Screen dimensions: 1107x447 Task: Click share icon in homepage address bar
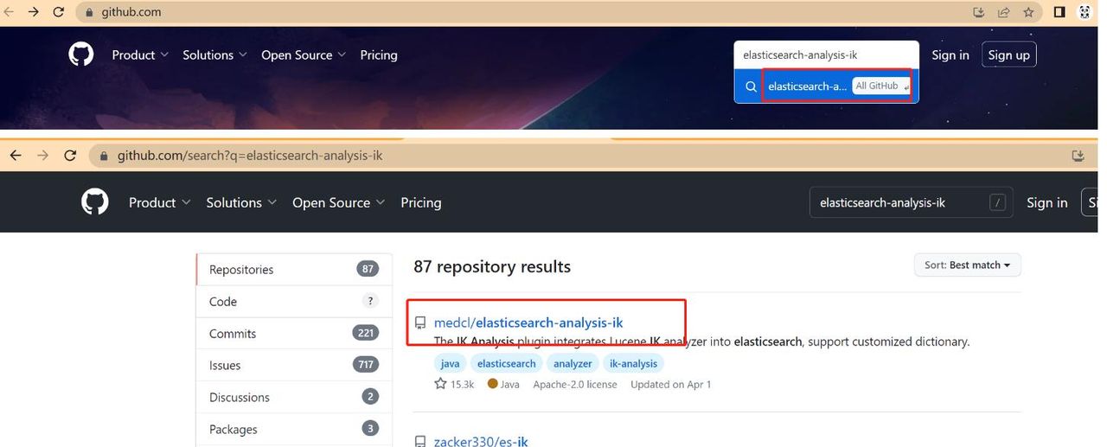point(1003,12)
